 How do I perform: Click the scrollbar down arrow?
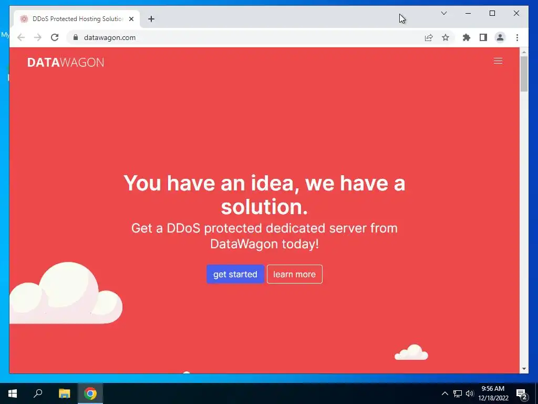524,369
